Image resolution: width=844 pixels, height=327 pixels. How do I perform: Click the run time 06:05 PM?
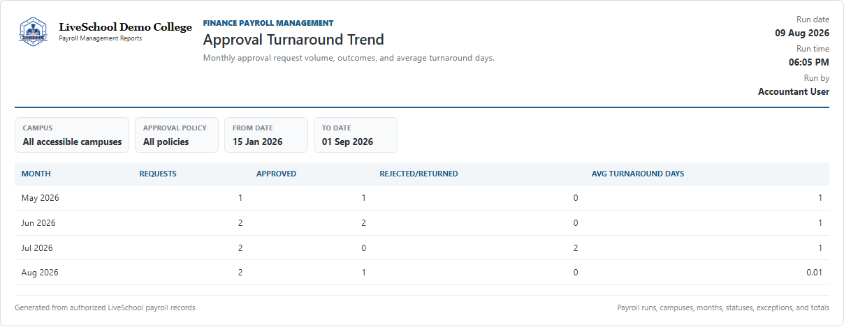point(809,62)
